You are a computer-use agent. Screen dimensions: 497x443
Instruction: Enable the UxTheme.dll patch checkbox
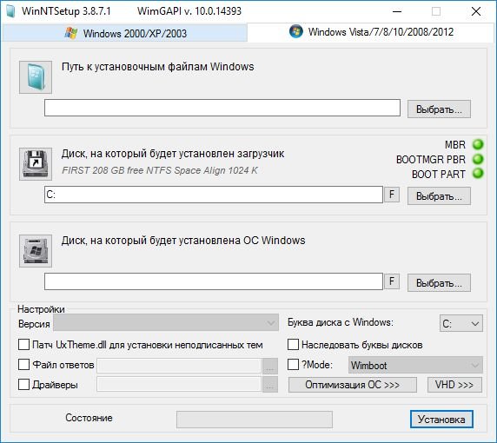point(23,345)
